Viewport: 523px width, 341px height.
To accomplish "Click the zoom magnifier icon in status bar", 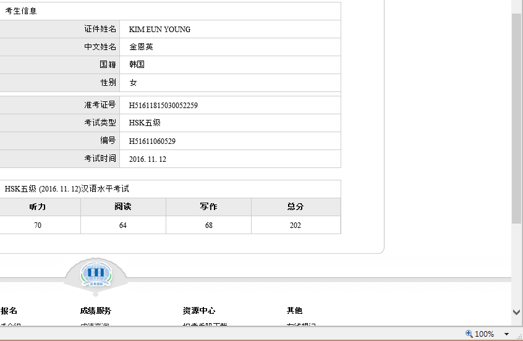I will 469,334.
